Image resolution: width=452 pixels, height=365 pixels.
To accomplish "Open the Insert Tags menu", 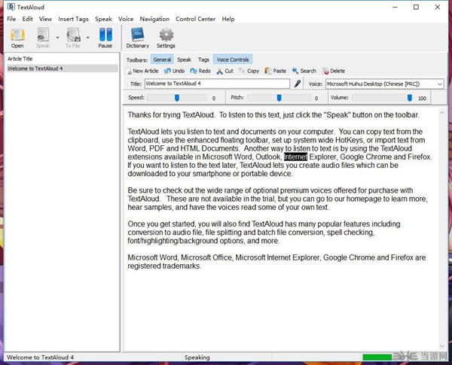I will pos(73,19).
